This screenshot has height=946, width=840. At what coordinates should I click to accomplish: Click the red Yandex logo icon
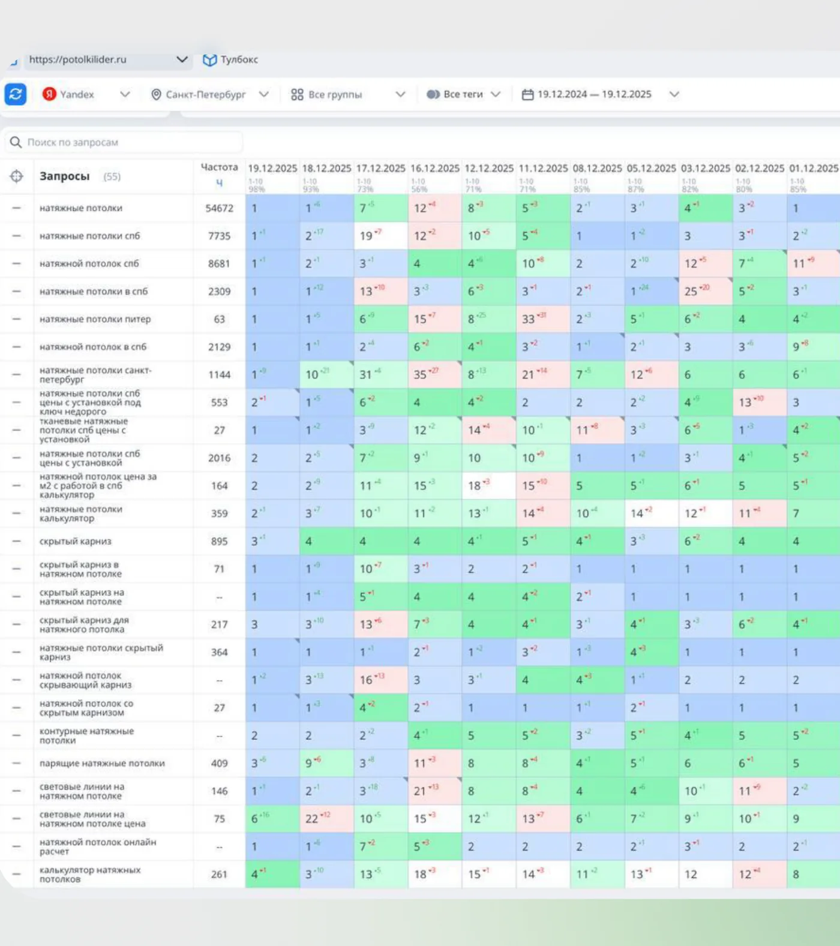49,94
